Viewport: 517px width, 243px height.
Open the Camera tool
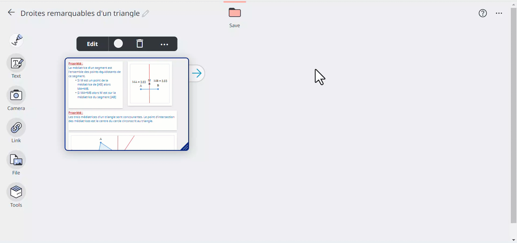click(x=16, y=95)
